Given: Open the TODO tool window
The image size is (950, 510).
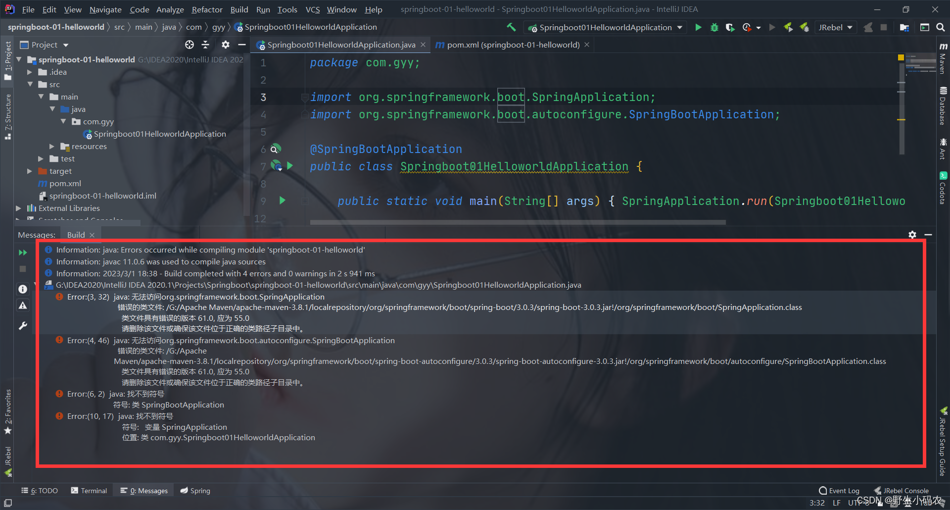Looking at the screenshot, I should (x=40, y=491).
